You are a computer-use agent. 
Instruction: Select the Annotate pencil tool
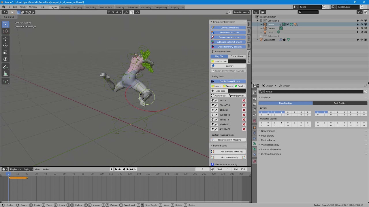(x=5, y=67)
